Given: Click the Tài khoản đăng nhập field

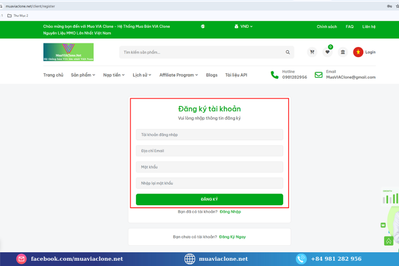Looking at the screenshot, I should [209, 135].
